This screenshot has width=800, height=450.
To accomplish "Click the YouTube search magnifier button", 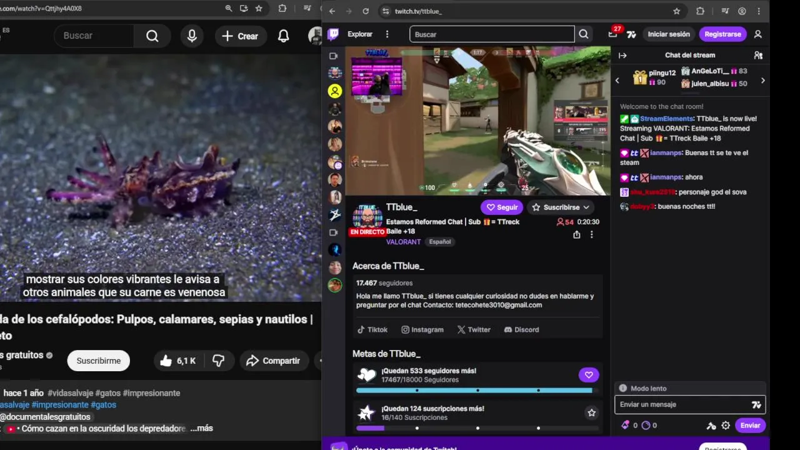I will click(x=152, y=36).
